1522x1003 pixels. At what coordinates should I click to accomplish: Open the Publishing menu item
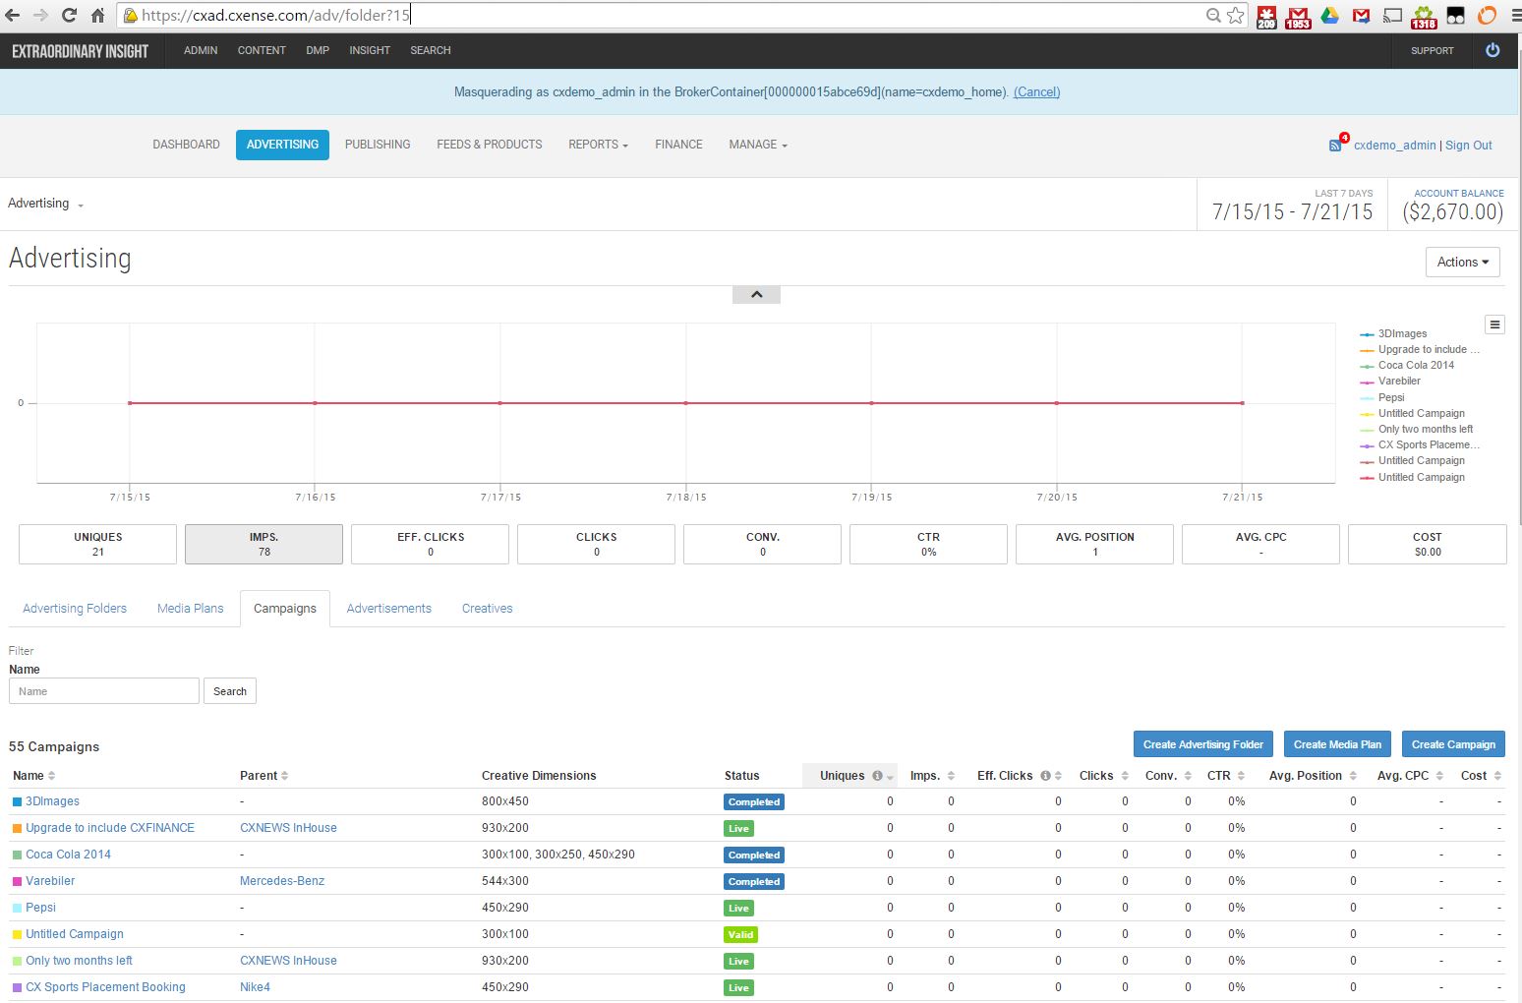[x=378, y=145]
